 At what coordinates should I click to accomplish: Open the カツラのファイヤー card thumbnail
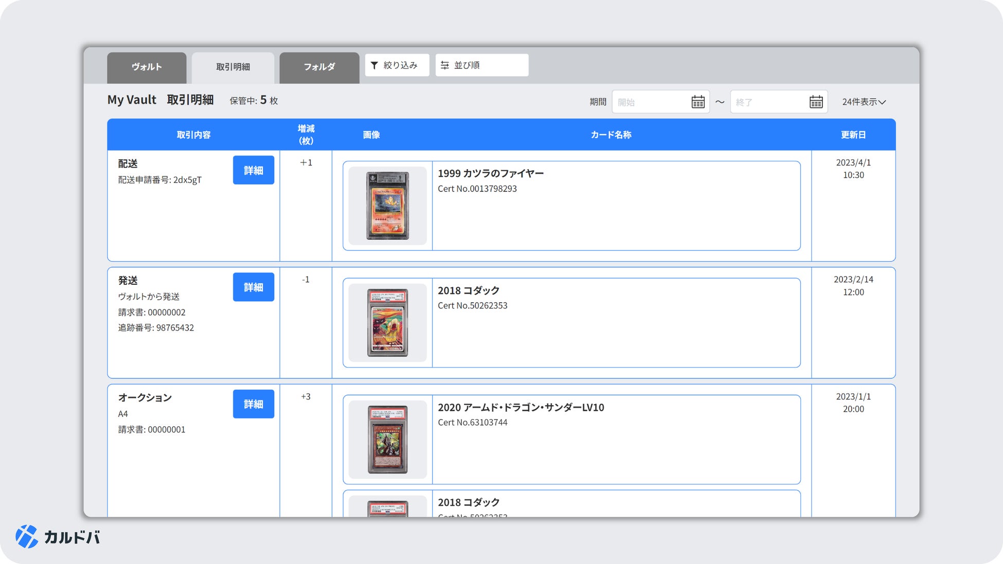click(387, 206)
